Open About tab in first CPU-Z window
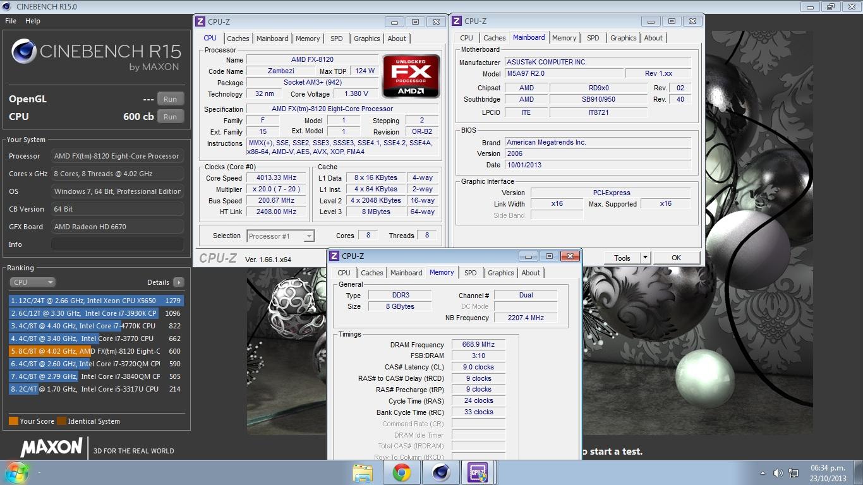Image resolution: width=863 pixels, height=485 pixels. point(397,39)
